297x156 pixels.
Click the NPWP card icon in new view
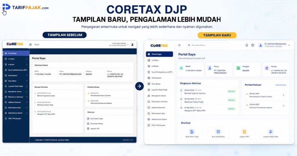click(182, 68)
